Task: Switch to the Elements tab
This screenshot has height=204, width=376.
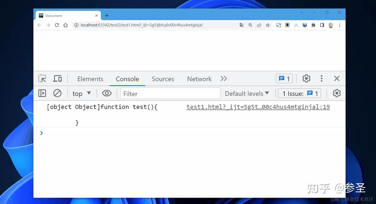Action: click(x=90, y=79)
